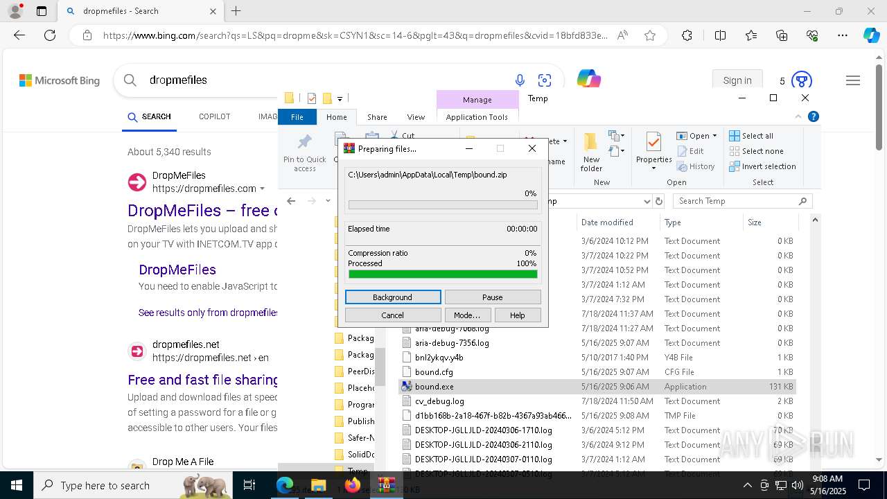Click the Mode... button in WinRAR
The height and width of the screenshot is (499, 887).
point(467,315)
